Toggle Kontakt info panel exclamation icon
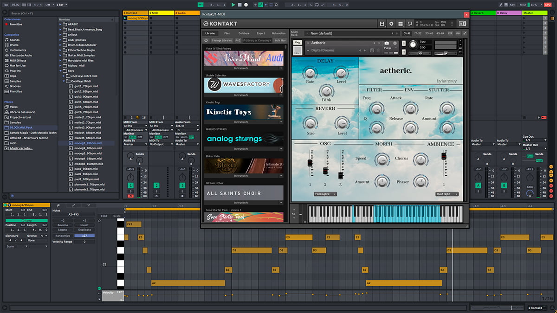Viewport: 557px width, 313px height. click(452, 24)
